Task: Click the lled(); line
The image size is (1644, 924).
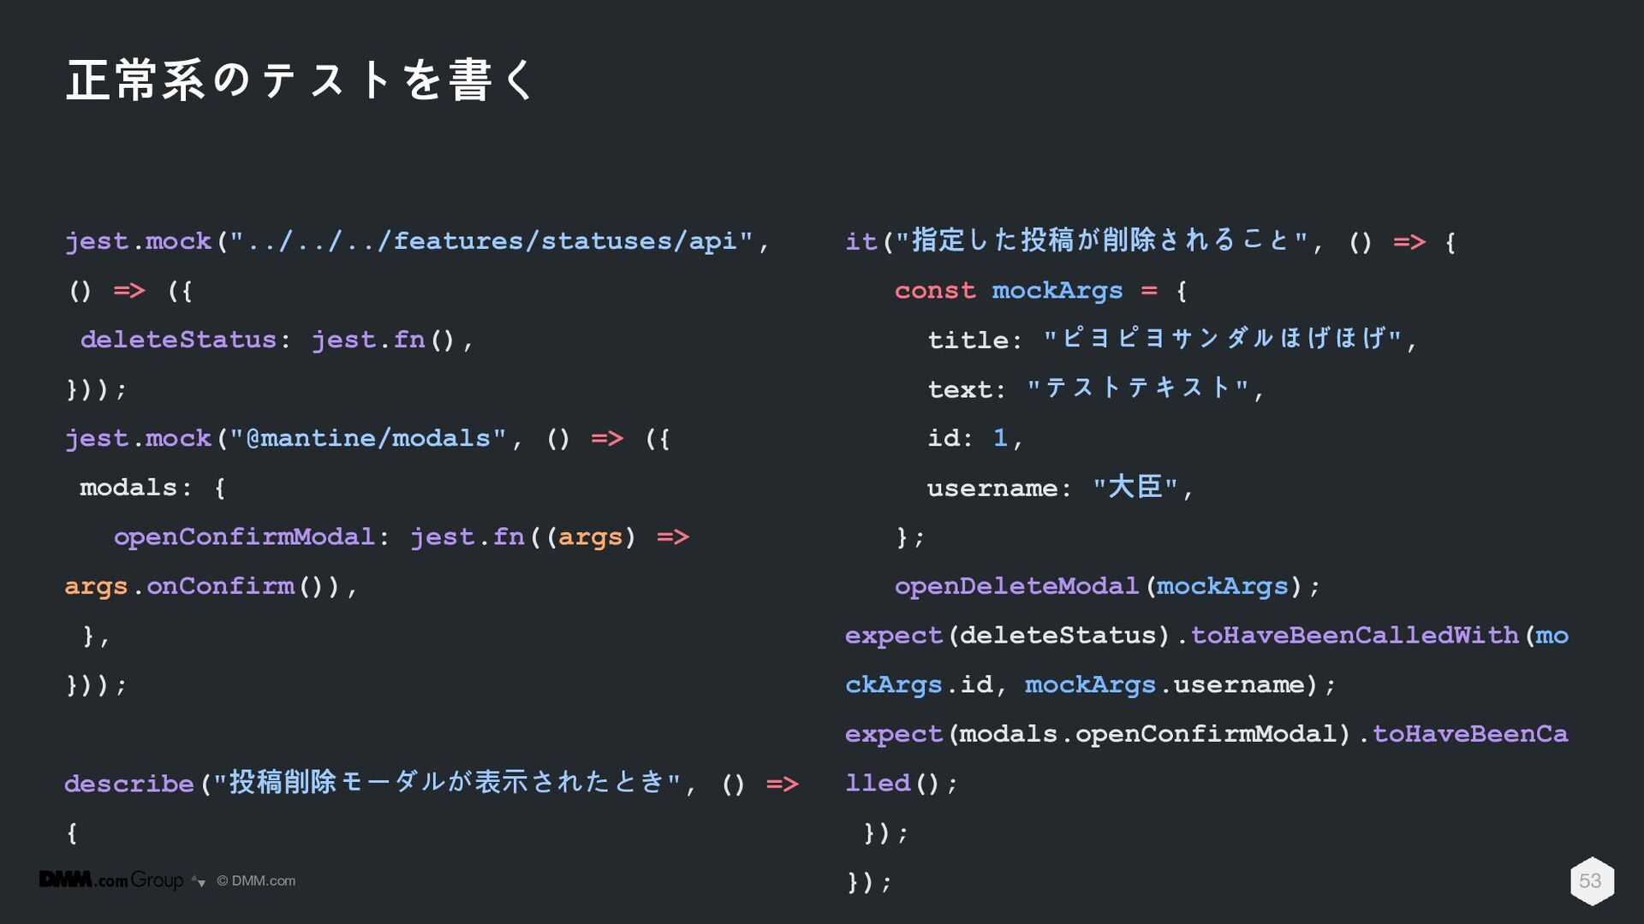Action: coord(902,783)
